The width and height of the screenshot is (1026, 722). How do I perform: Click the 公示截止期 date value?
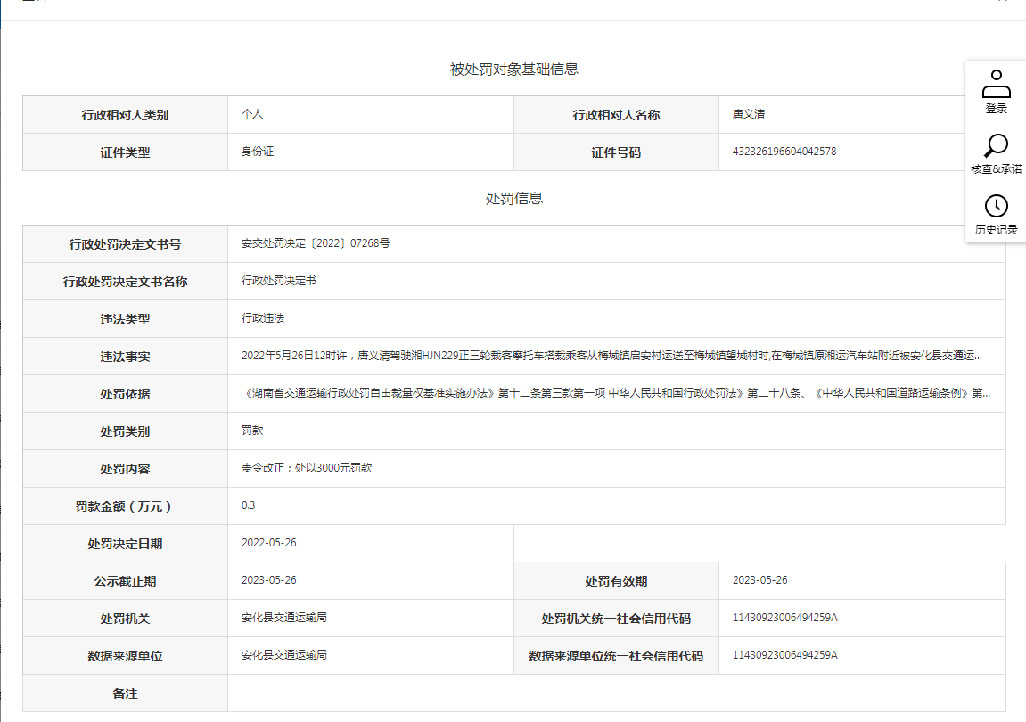tap(269, 580)
